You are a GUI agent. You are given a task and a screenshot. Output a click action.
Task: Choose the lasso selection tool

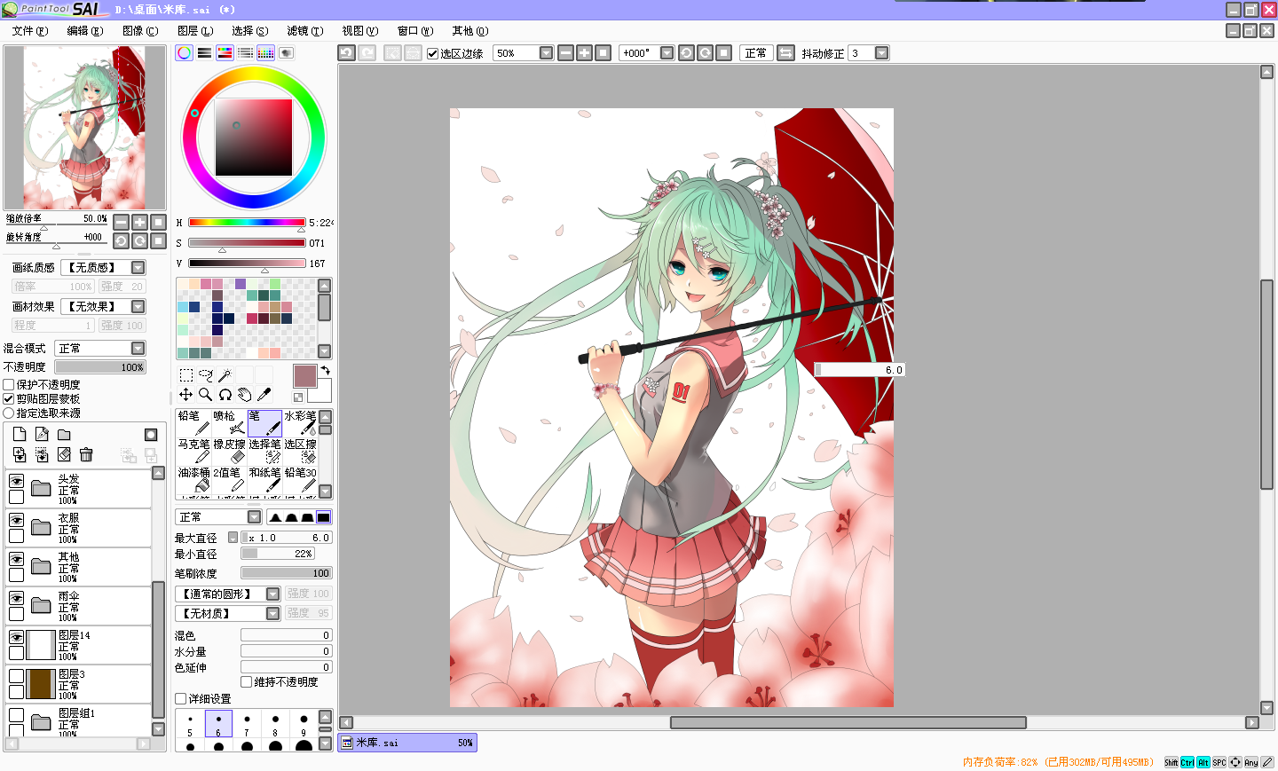click(205, 375)
